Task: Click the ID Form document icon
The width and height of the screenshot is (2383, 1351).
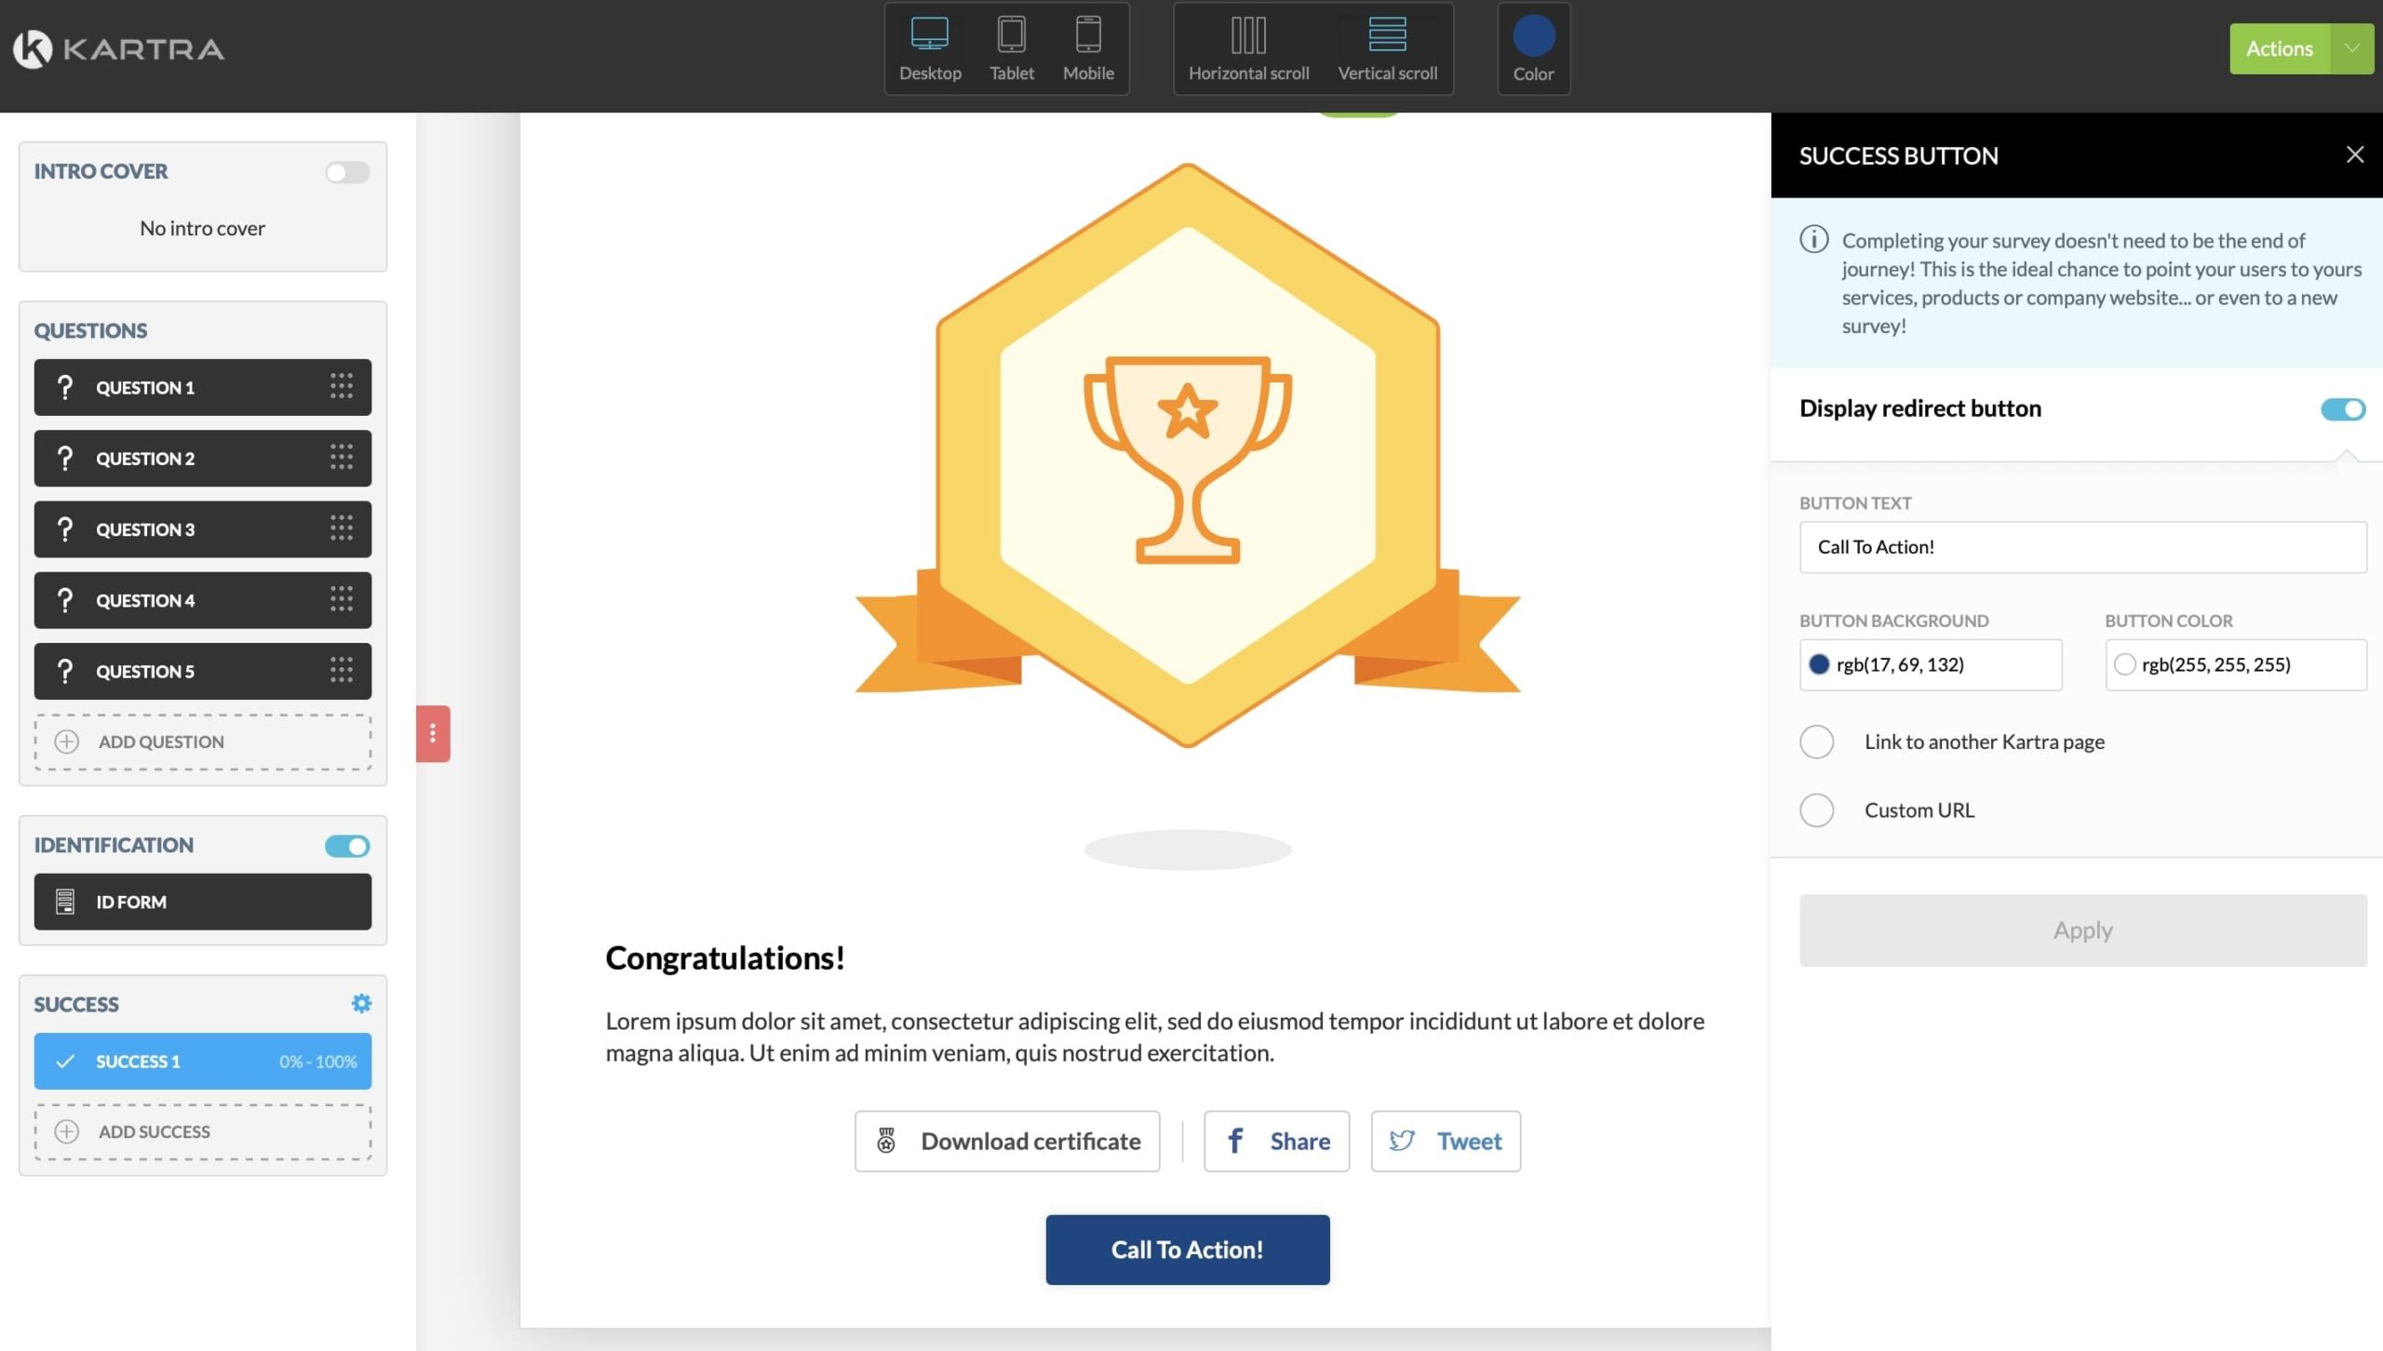Action: tap(65, 902)
